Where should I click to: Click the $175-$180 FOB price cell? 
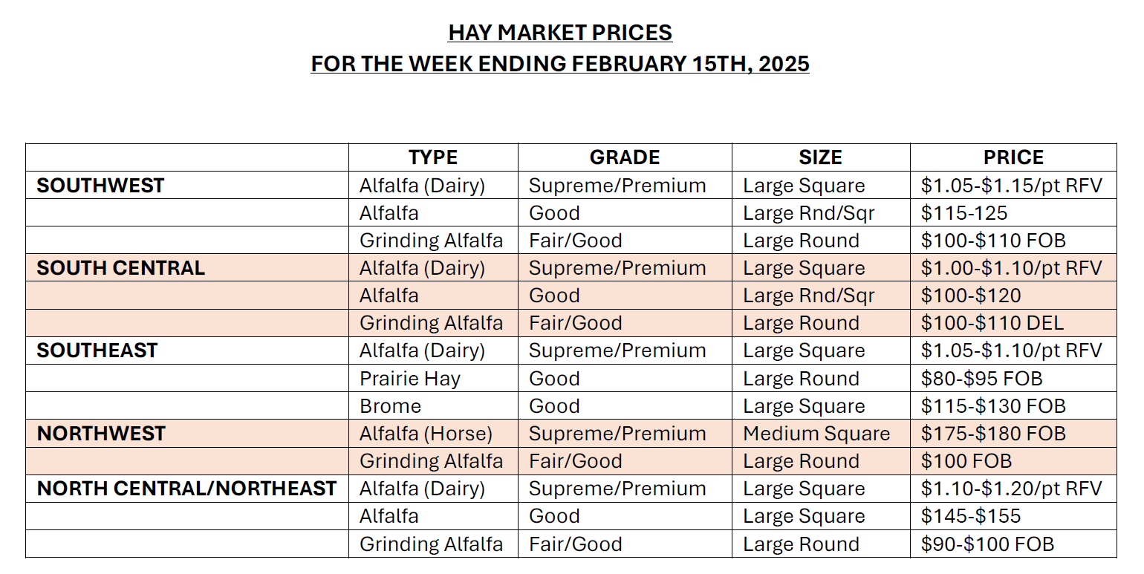click(x=993, y=434)
